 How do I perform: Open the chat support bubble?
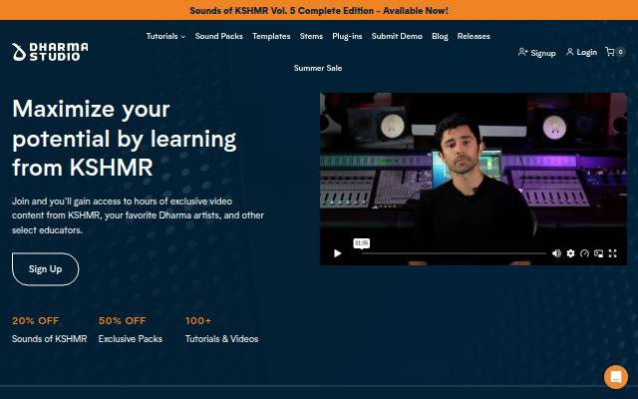(616, 377)
